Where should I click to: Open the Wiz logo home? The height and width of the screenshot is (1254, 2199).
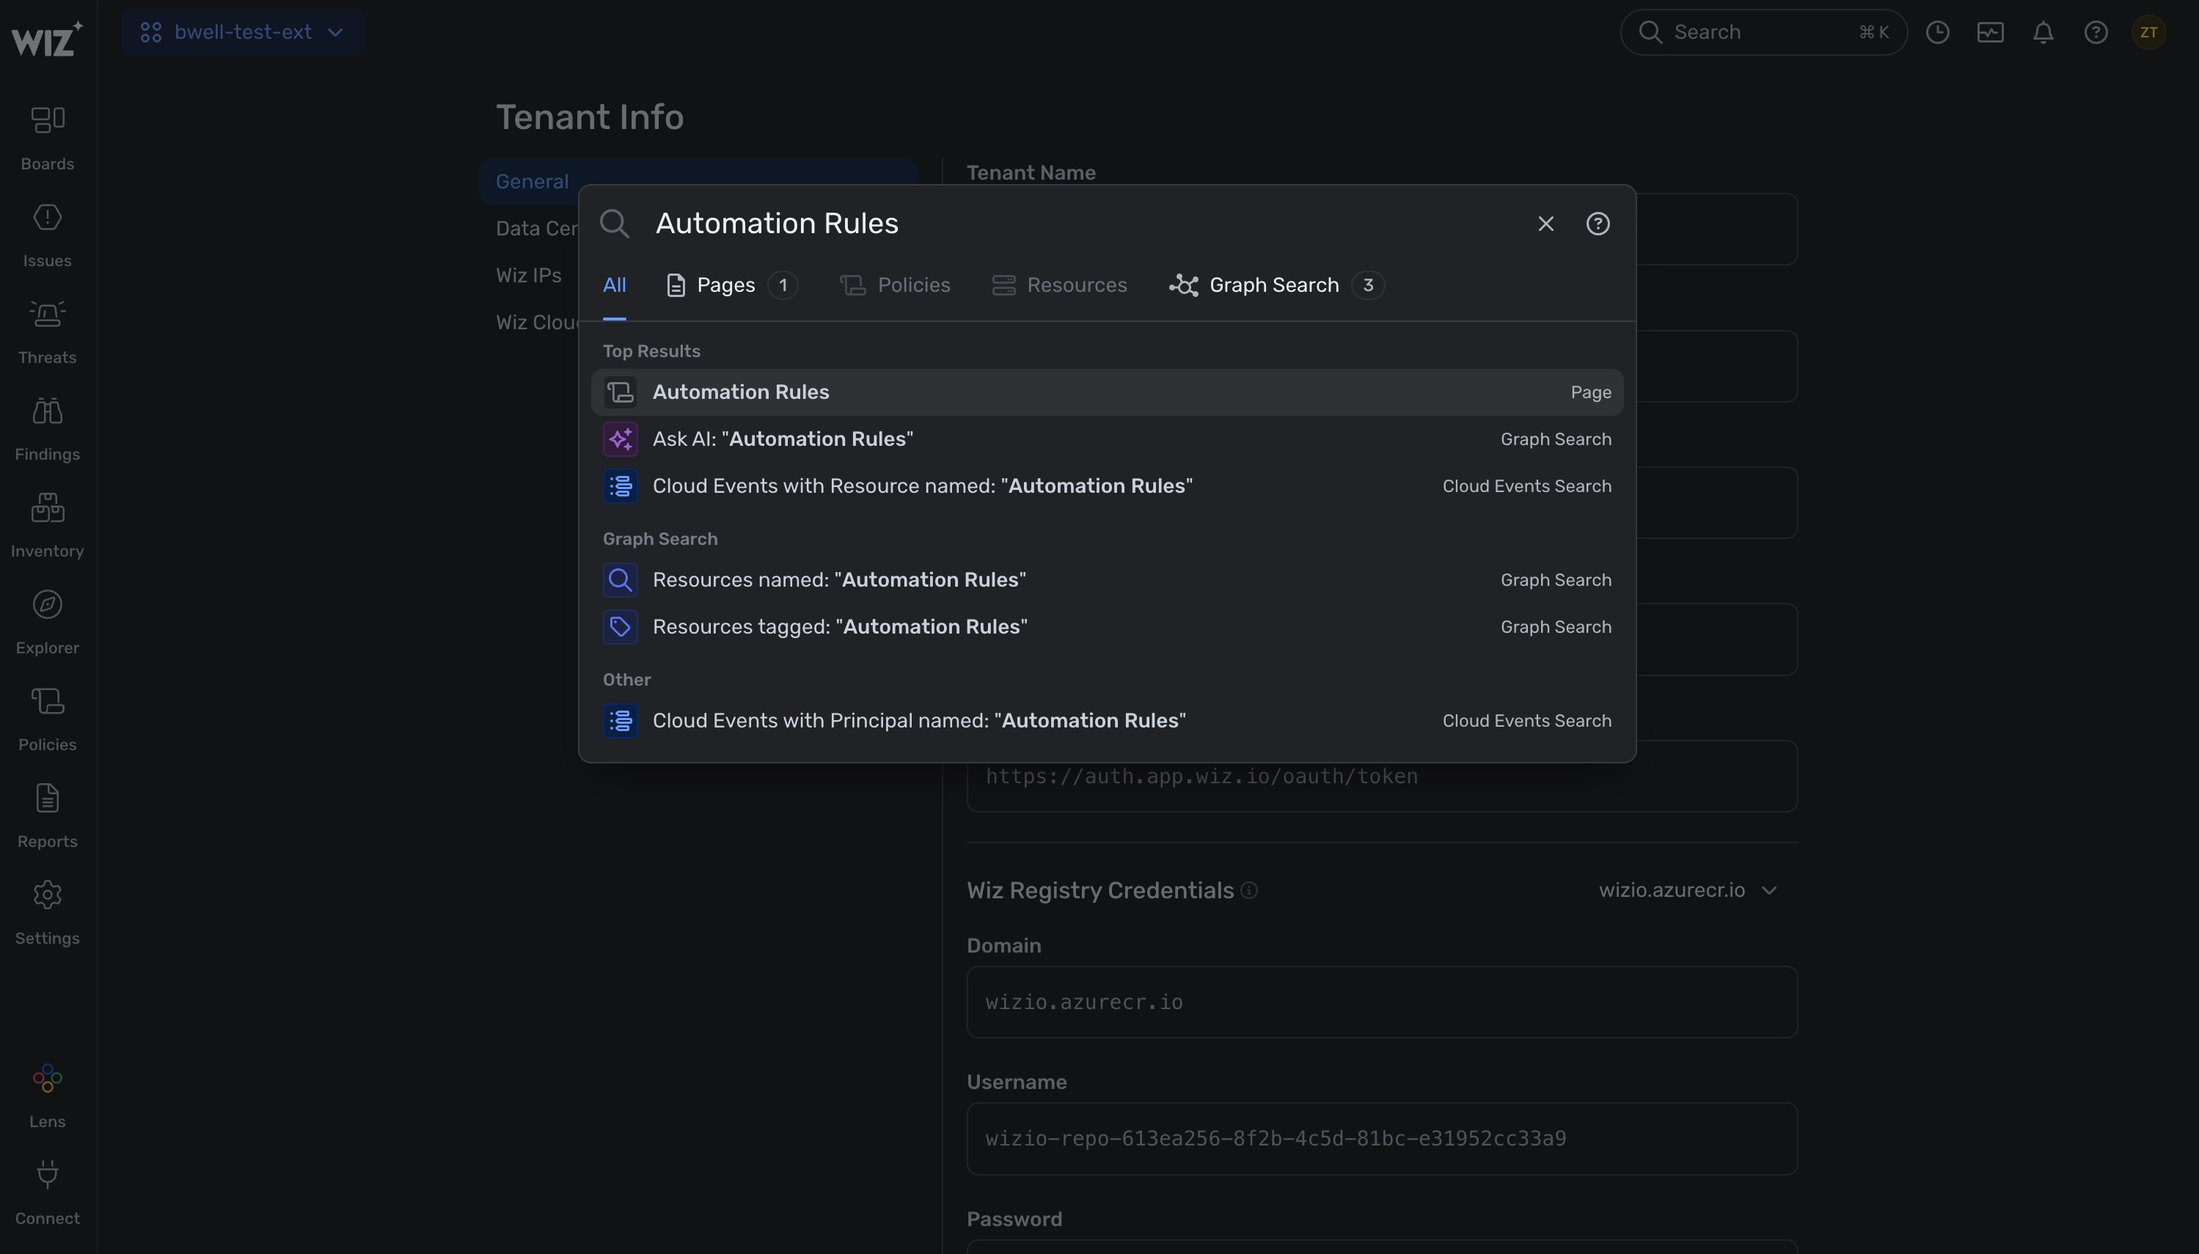[x=48, y=39]
